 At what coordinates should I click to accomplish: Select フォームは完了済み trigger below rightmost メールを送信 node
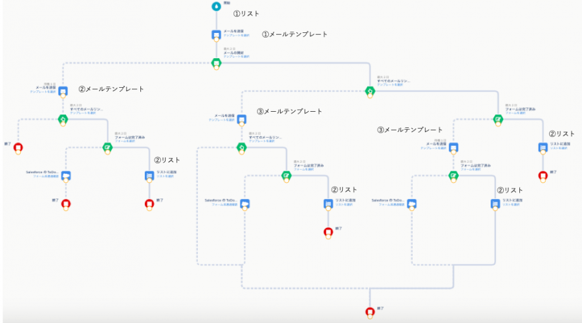coord(453,176)
